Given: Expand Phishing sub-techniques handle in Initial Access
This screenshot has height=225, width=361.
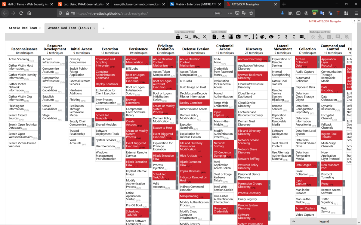Looking at the screenshot, I should click(93, 100).
